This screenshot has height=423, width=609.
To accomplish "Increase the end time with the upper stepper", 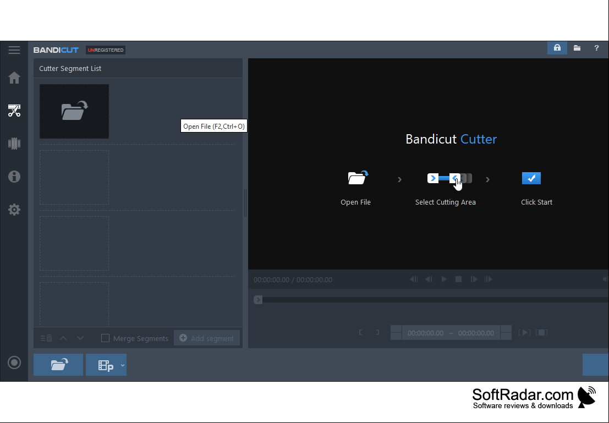I will pos(506,329).
